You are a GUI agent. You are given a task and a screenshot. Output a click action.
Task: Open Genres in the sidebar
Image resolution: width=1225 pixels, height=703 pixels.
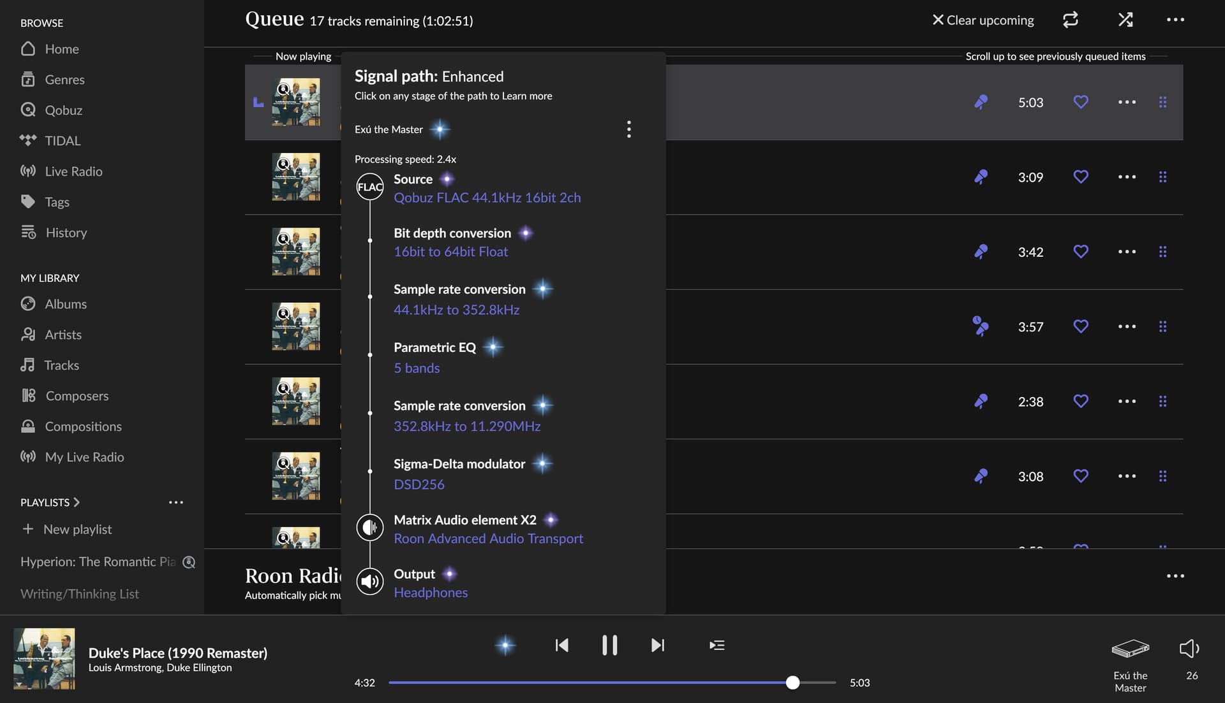coord(52,80)
